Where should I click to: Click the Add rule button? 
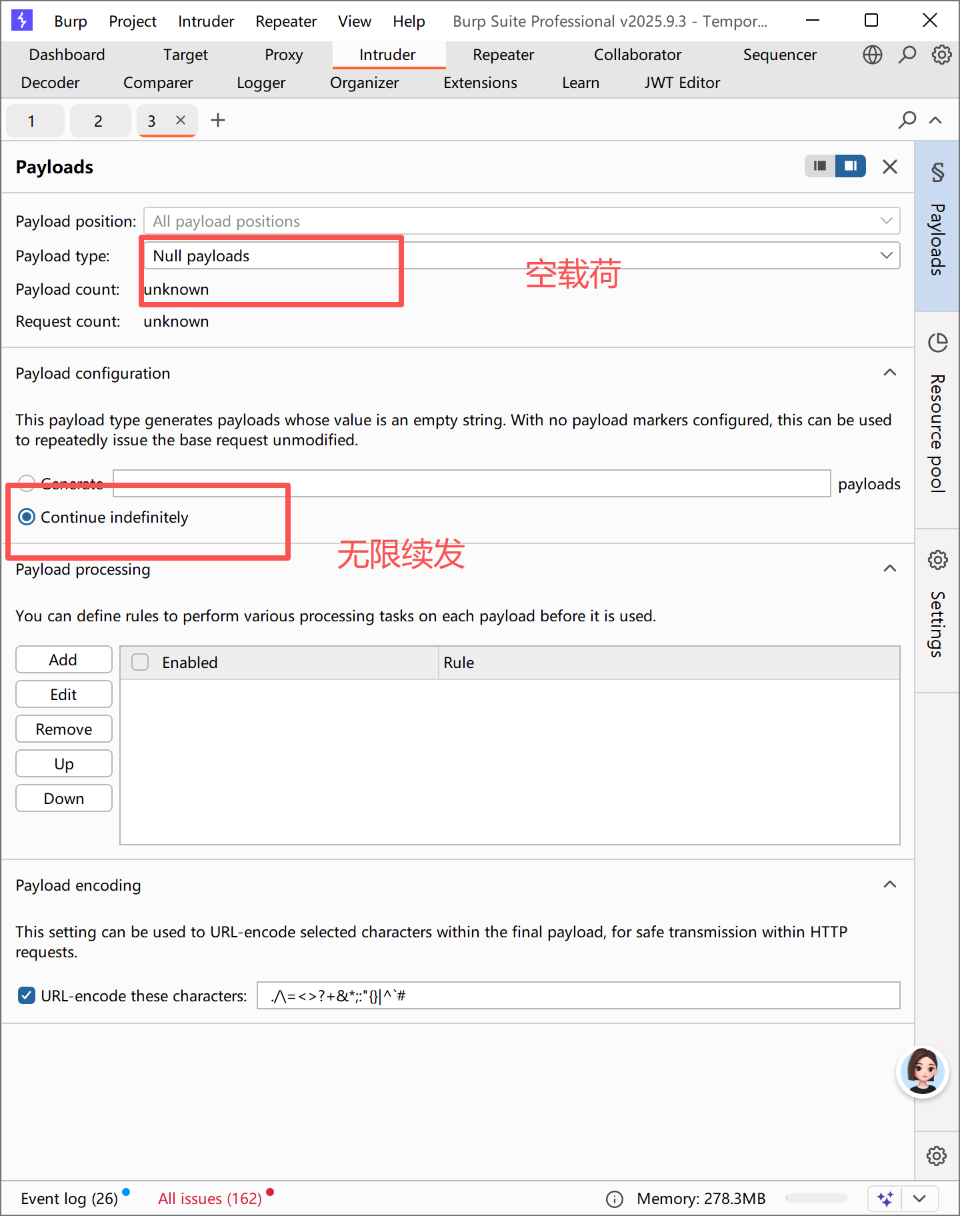click(64, 659)
